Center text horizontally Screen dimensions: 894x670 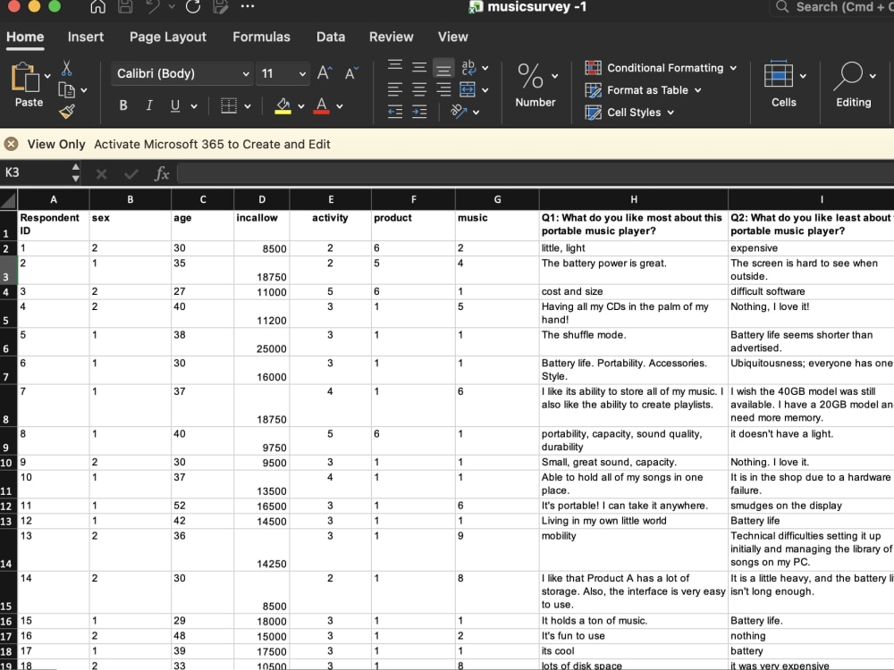pos(419,89)
